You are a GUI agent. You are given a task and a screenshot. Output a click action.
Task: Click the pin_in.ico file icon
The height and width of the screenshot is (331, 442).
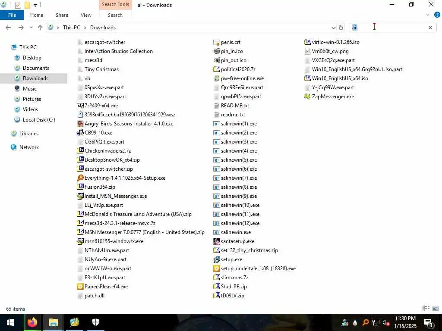point(217,51)
